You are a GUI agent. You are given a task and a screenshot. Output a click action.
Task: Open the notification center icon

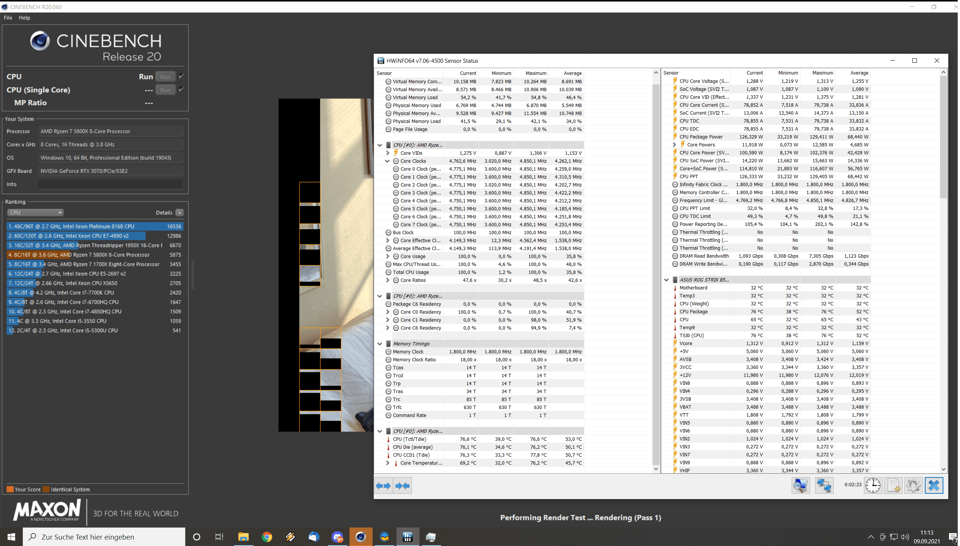pyautogui.click(x=954, y=537)
